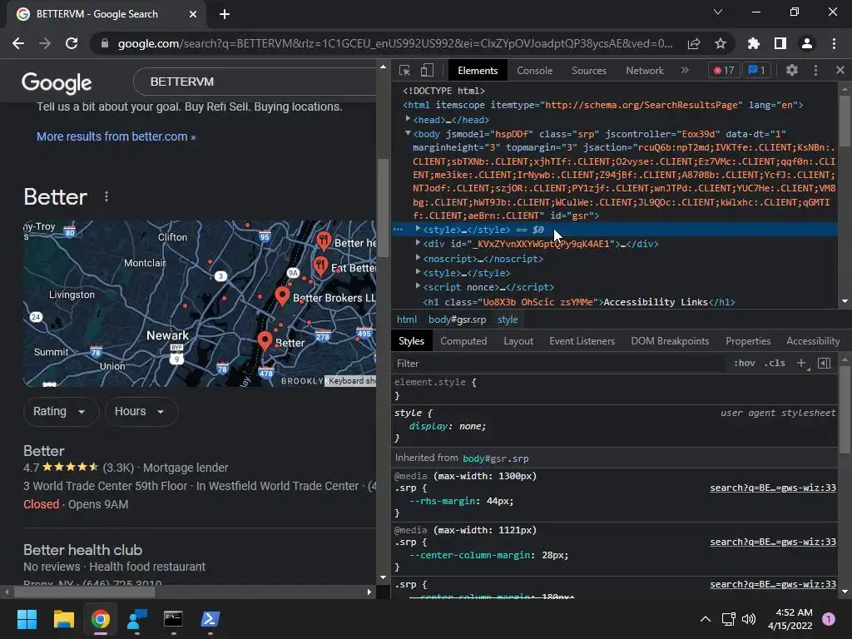Share this page icon in address bar
852x639 pixels.
tap(694, 44)
